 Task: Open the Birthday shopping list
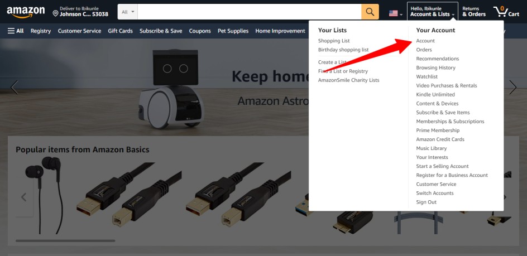click(343, 50)
